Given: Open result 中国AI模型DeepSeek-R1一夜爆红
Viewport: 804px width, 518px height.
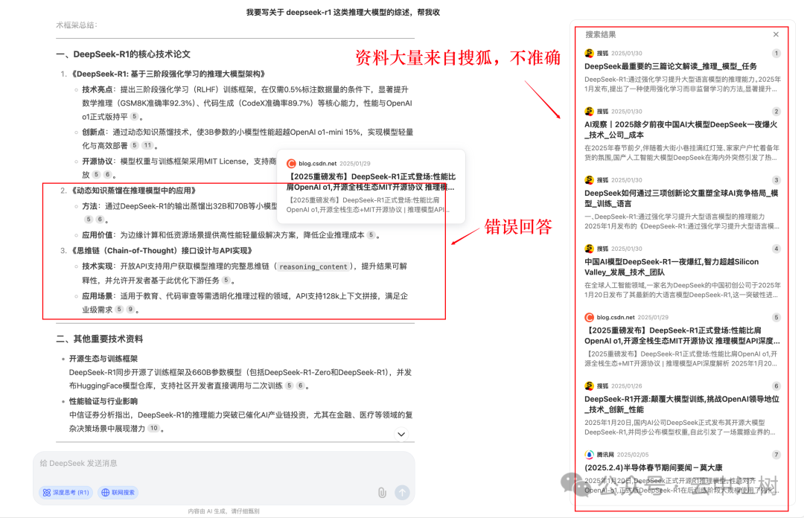Looking at the screenshot, I should click(x=671, y=266).
